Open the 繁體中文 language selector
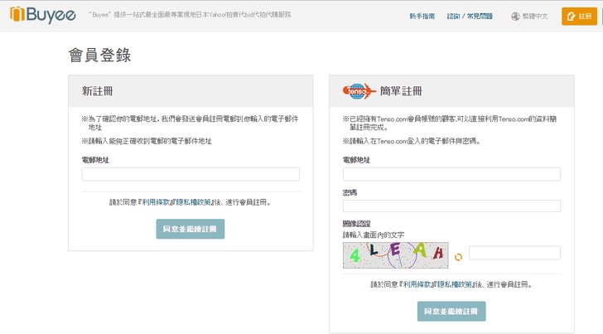The height and width of the screenshot is (334, 603). (534, 17)
